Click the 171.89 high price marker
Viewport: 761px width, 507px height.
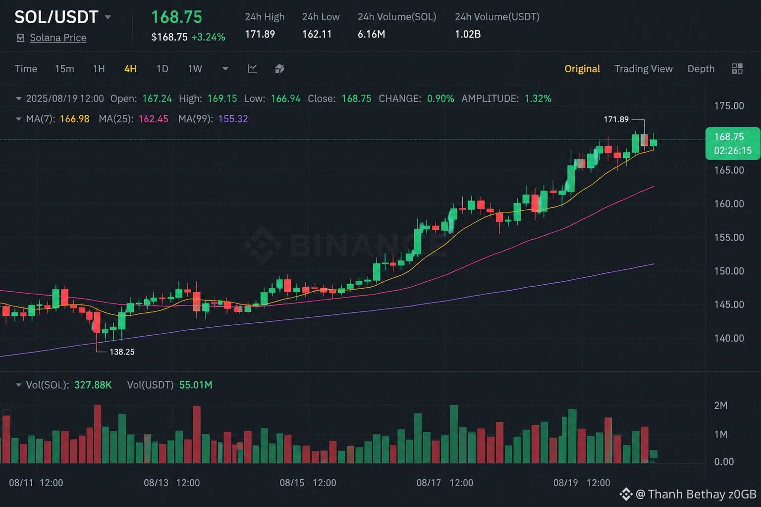pos(616,119)
